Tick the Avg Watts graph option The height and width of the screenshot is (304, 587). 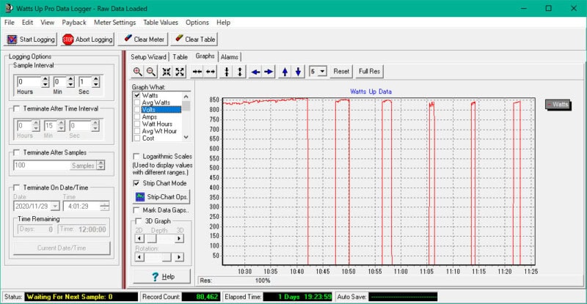point(137,103)
